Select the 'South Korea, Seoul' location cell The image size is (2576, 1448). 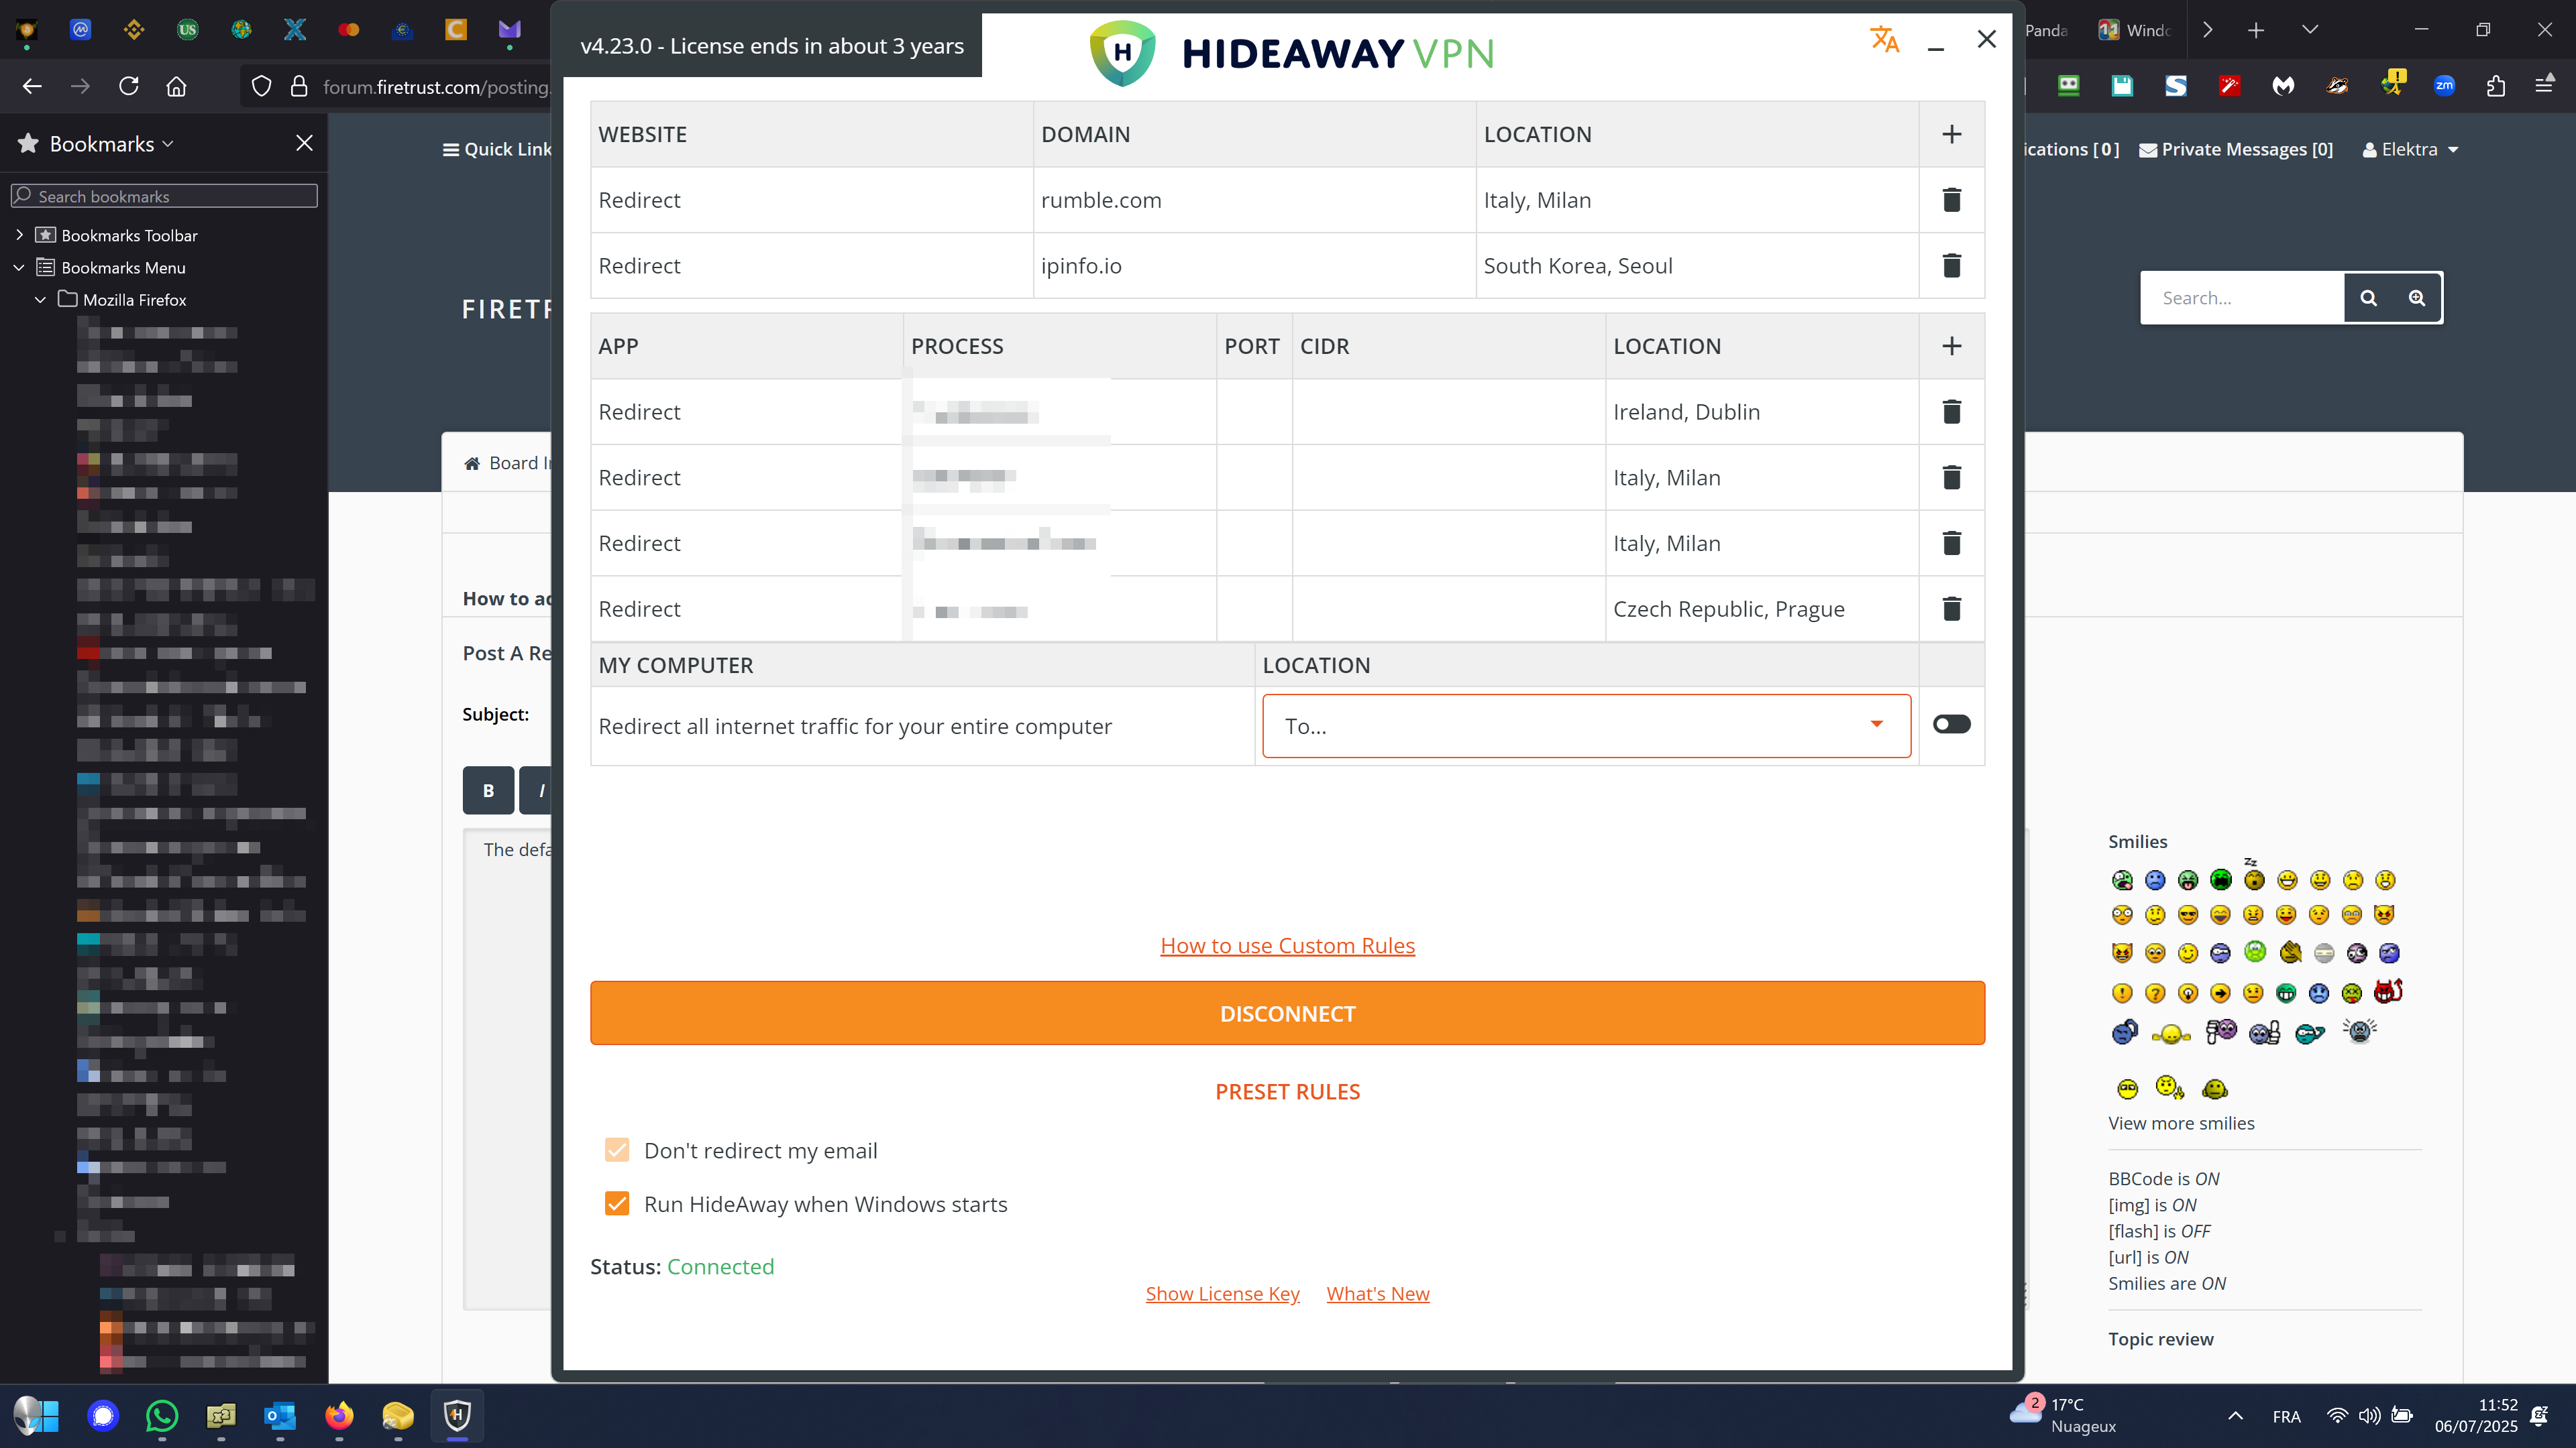click(x=1696, y=266)
